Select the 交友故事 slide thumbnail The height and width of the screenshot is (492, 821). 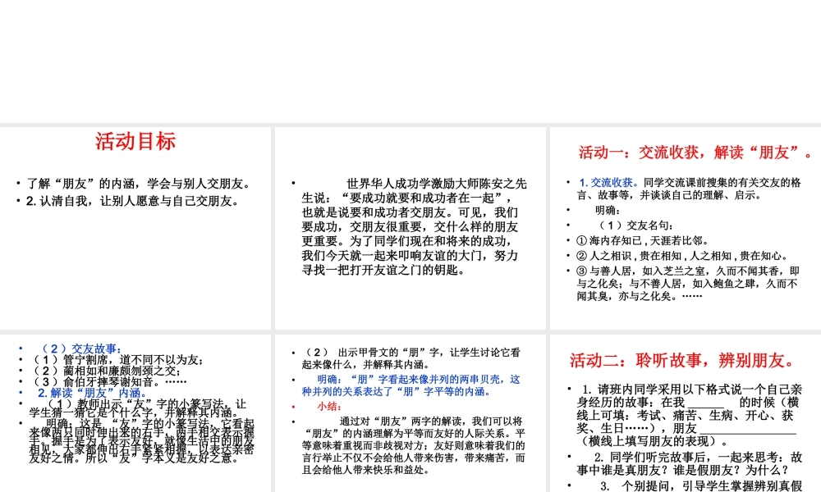[x=135, y=410]
